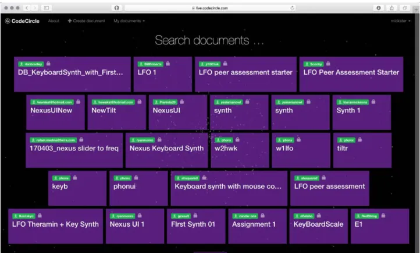Click the phonx badge on the keyb card
This screenshot has height=253, width=420.
click(x=61, y=178)
